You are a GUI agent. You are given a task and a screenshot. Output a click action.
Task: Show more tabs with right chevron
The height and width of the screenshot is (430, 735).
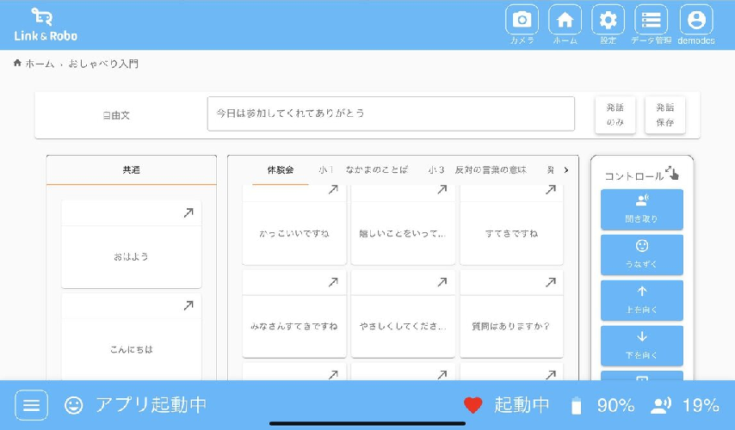(x=566, y=170)
